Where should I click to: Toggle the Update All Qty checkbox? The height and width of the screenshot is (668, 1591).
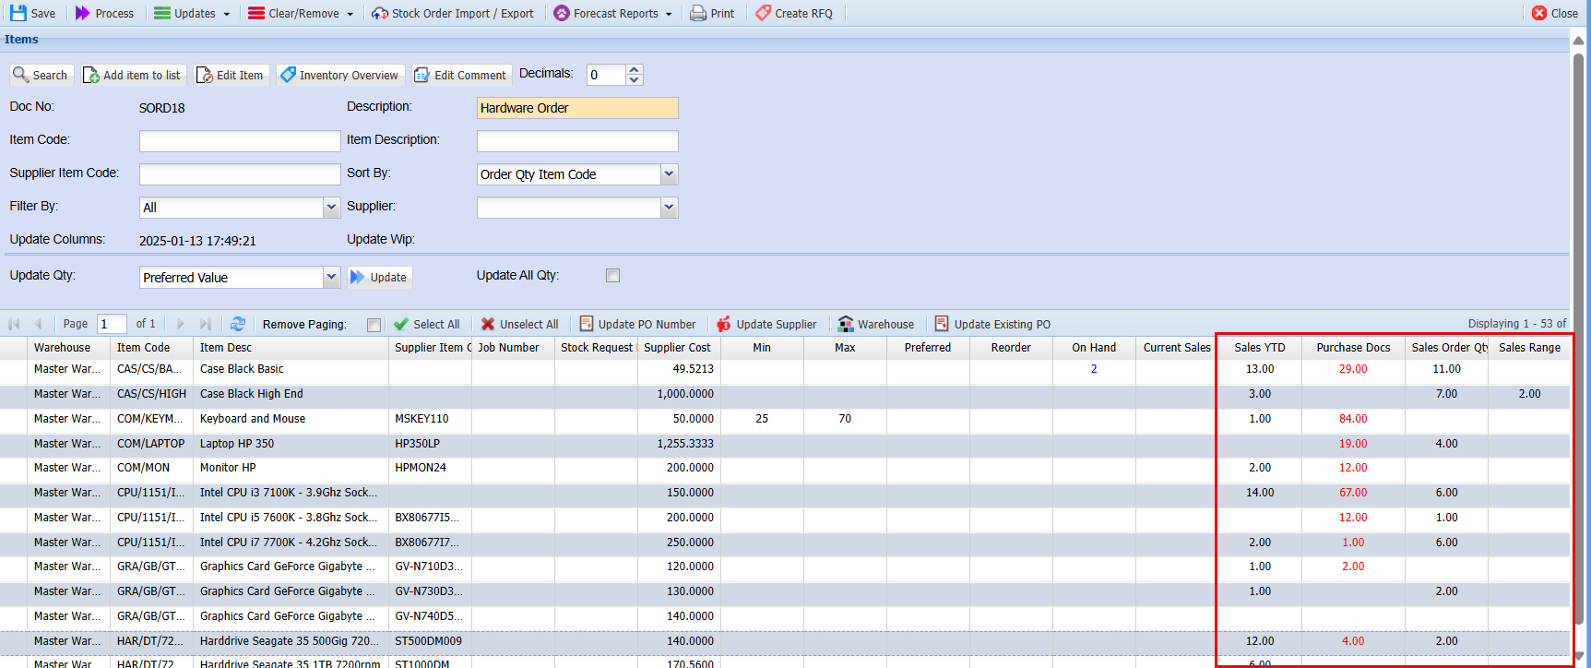612,275
